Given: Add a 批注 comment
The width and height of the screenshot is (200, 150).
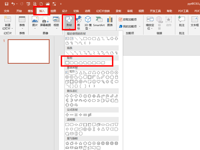Looking at the screenshot, I should (181, 21).
